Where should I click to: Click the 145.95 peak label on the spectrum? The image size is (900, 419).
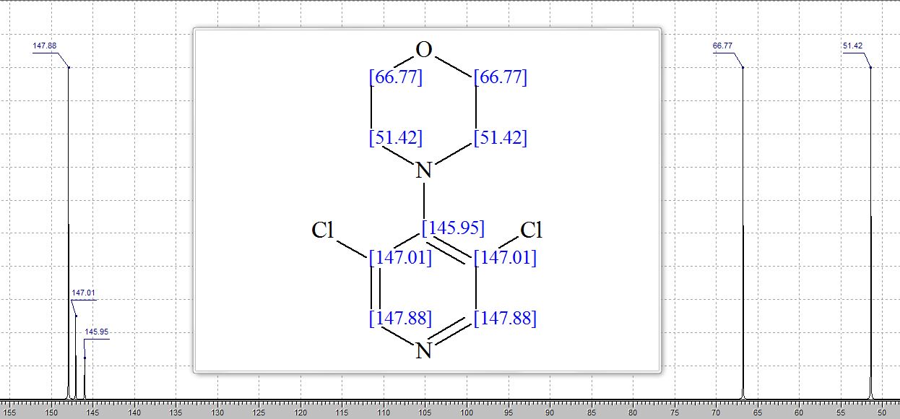(97, 332)
